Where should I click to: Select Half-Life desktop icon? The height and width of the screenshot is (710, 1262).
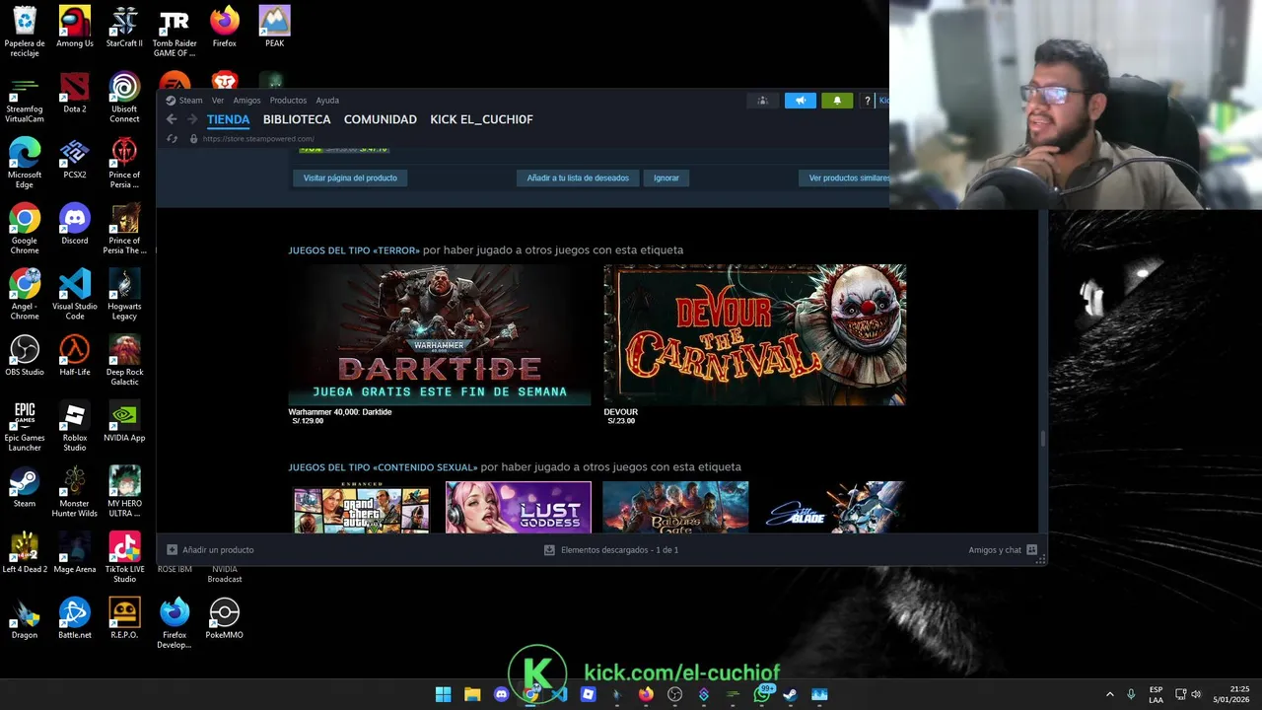[x=75, y=356]
